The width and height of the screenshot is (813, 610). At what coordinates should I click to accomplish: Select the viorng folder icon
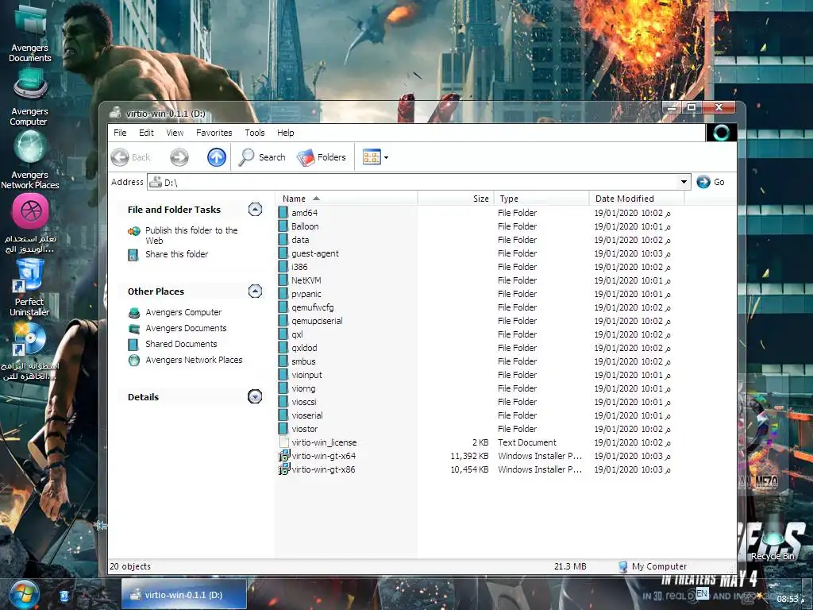coord(283,388)
